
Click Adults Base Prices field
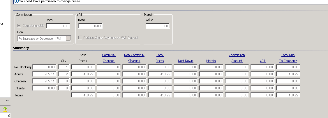coord(83,74)
